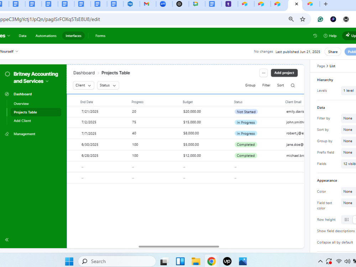Open Task View on the taskbar

(x=164, y=261)
